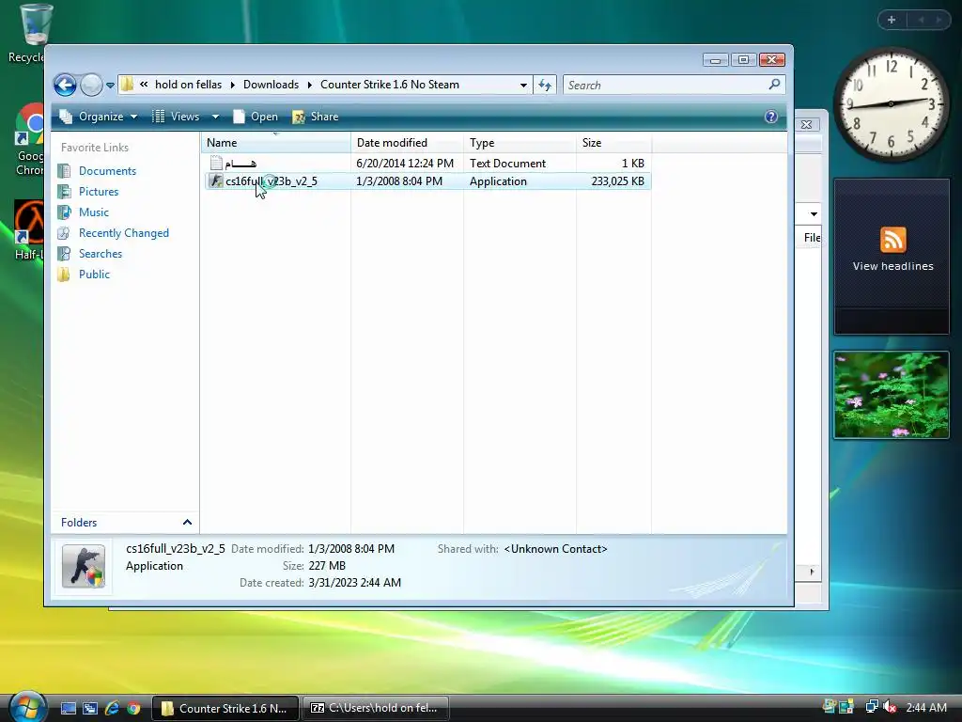This screenshot has width=962, height=722.
Task: Click muted volume tray icon
Action: tap(890, 707)
